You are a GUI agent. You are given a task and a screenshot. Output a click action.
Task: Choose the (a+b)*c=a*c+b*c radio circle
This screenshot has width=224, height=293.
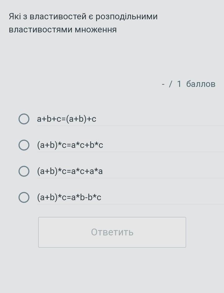pyautogui.click(x=24, y=145)
